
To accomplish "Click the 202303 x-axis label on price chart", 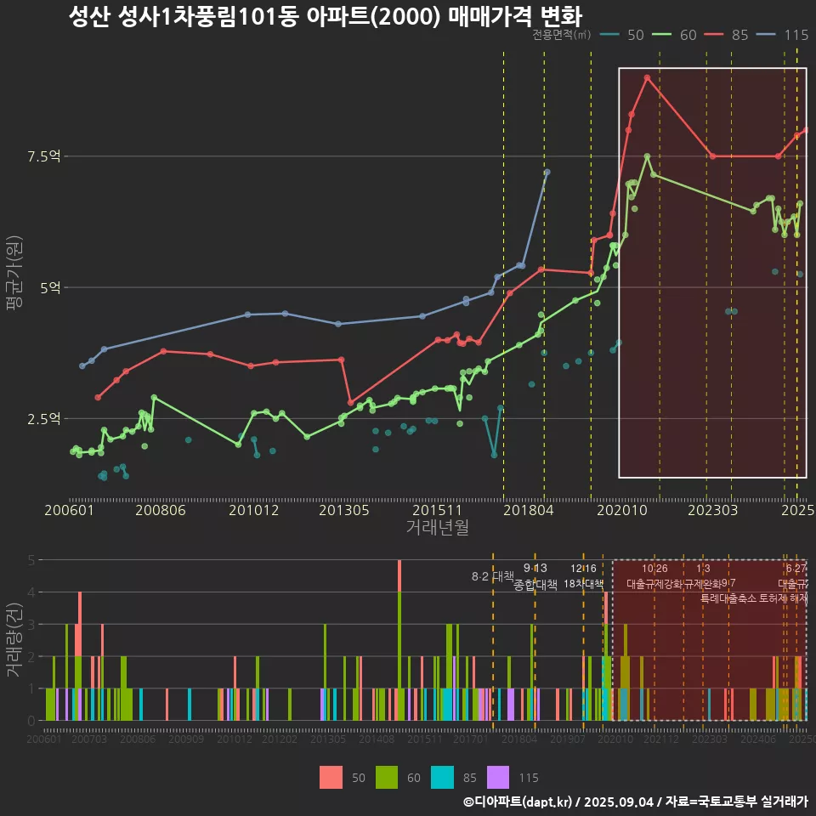I will coord(713,510).
